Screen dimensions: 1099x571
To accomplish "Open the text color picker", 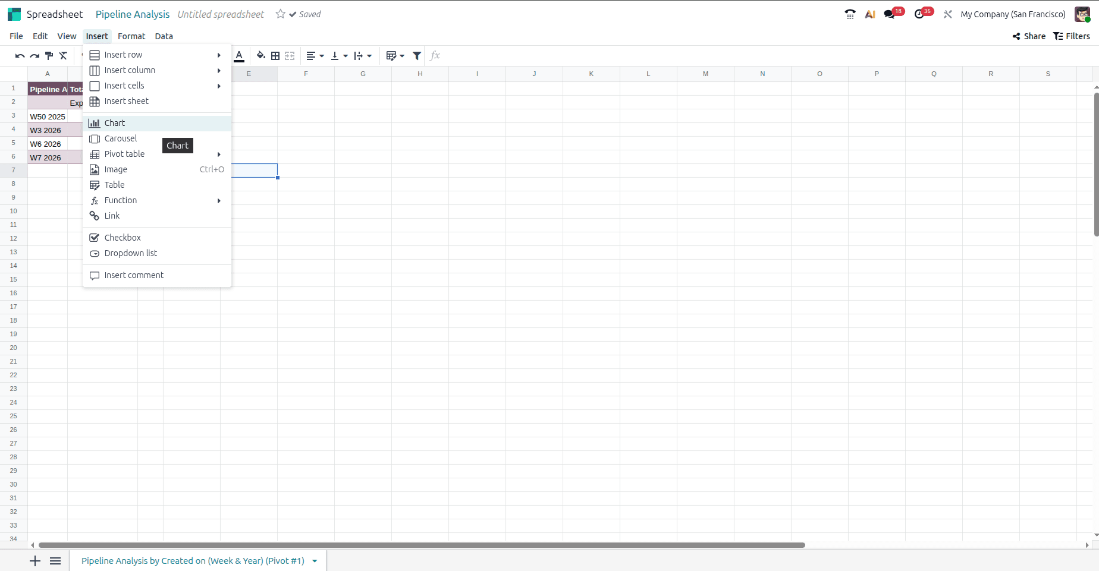I will point(239,56).
